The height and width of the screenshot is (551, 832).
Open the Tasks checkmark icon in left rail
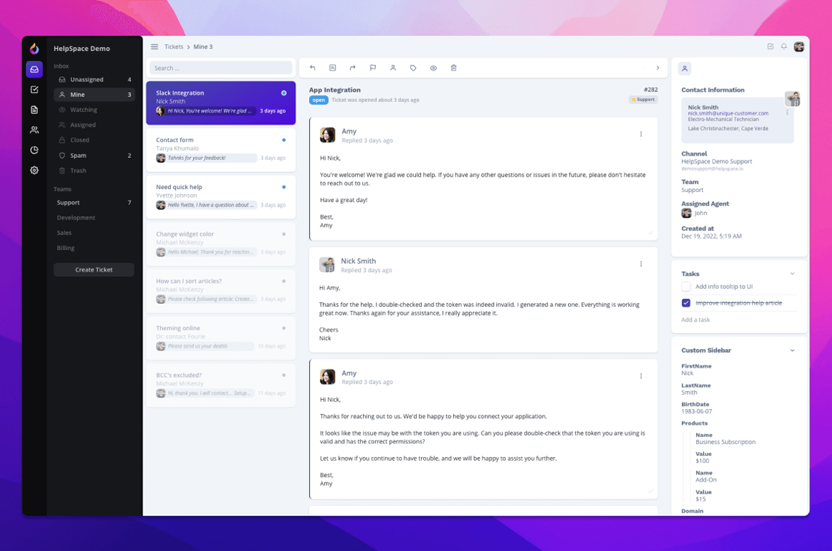click(34, 89)
